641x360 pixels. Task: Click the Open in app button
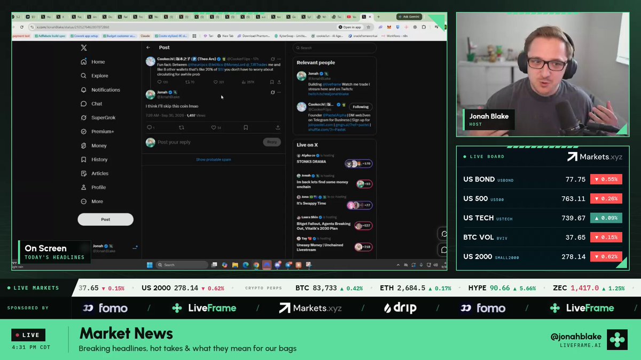(350, 27)
